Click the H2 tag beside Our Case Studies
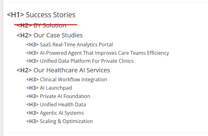 coord(24,35)
